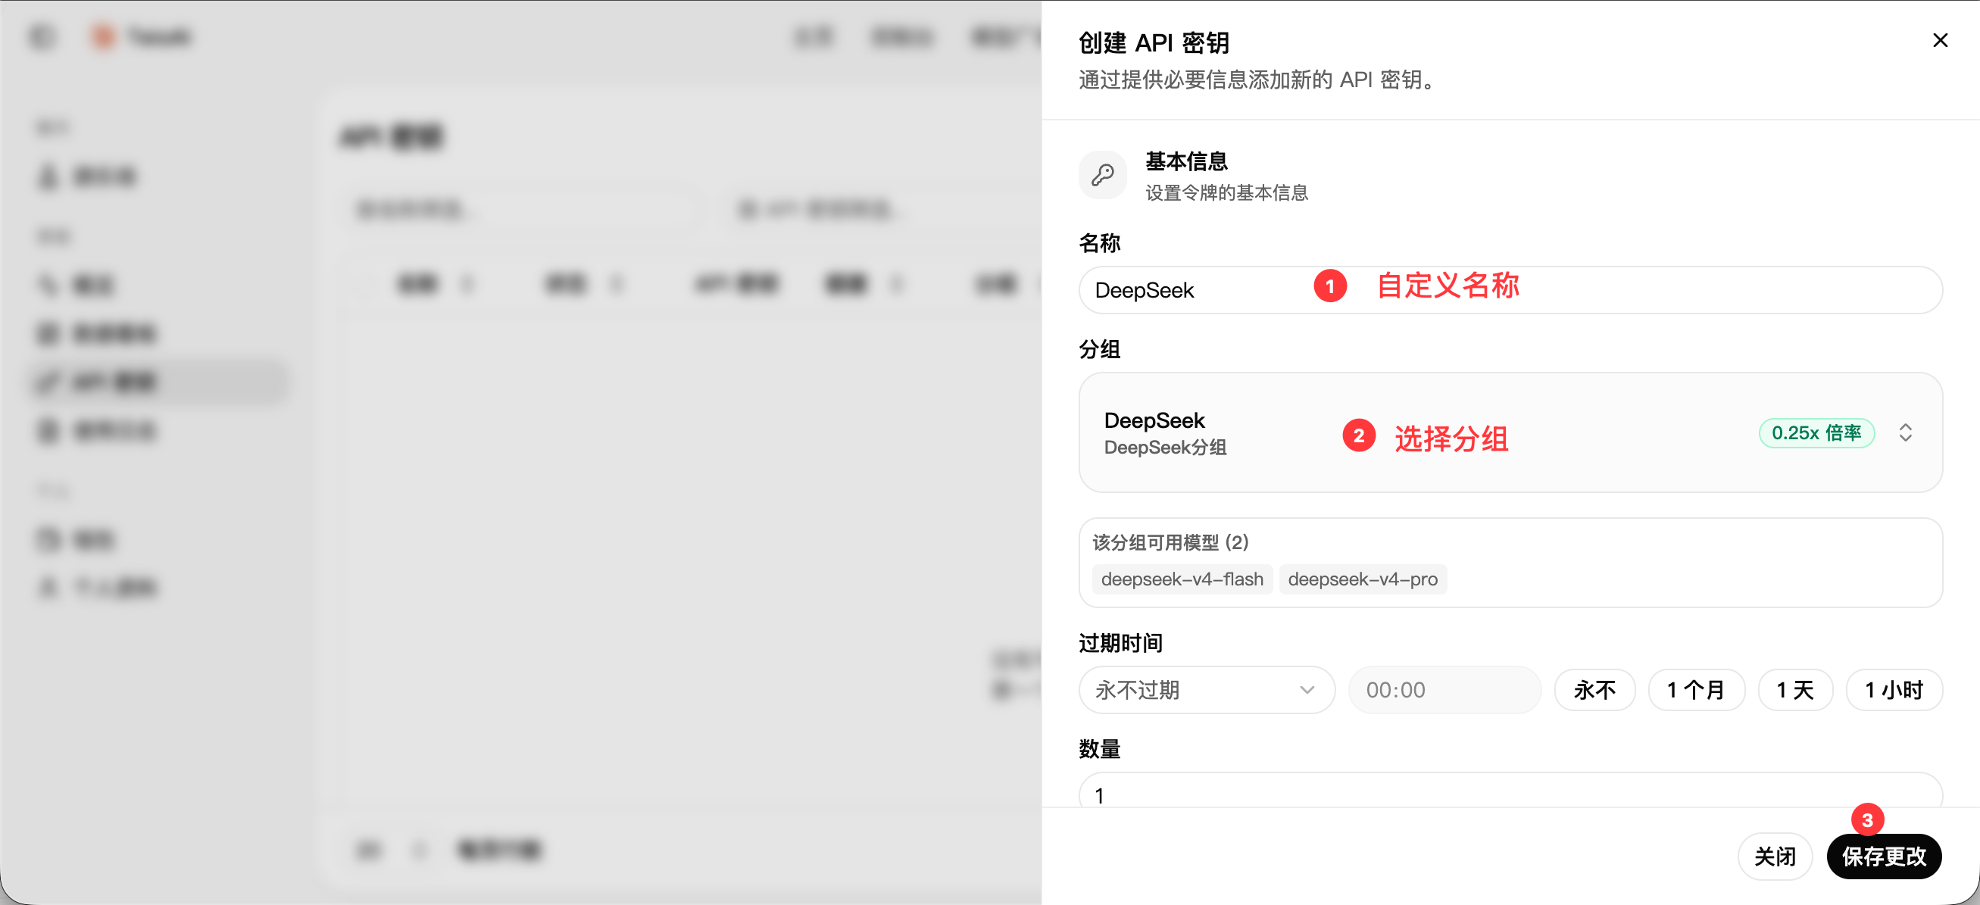Click the 名称 input field containing DeepSeek

[1510, 289]
